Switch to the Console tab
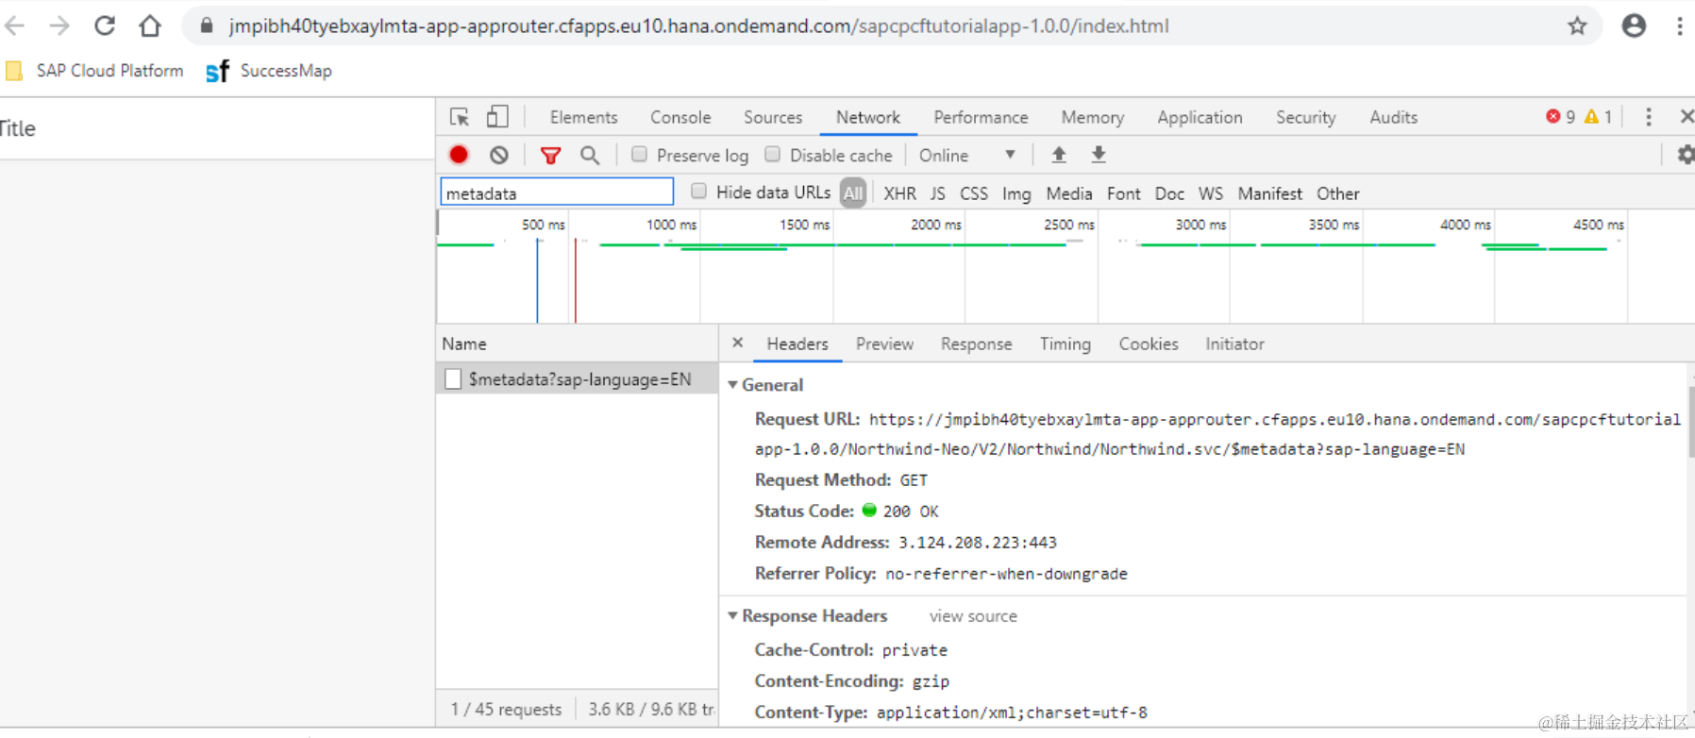Screen dimensions: 1695x738 pyautogui.click(x=680, y=117)
